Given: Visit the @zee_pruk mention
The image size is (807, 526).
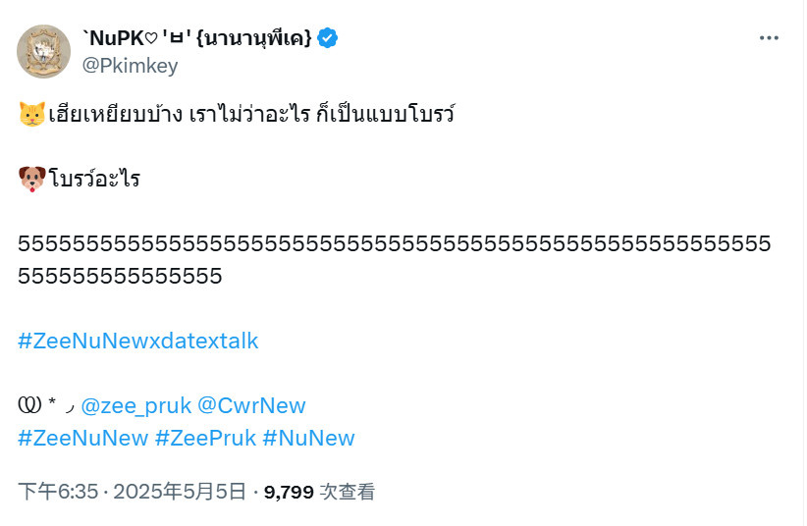Looking at the screenshot, I should click(x=136, y=406).
